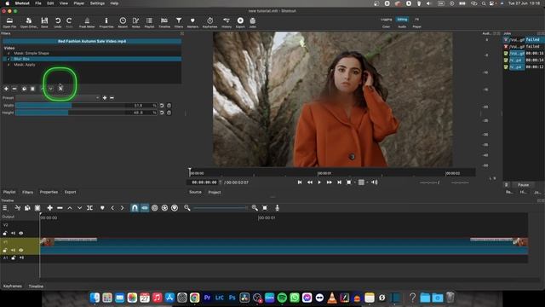Toggle timeline snapping magnet button
Viewport: 545px width, 307px height.
click(135, 208)
